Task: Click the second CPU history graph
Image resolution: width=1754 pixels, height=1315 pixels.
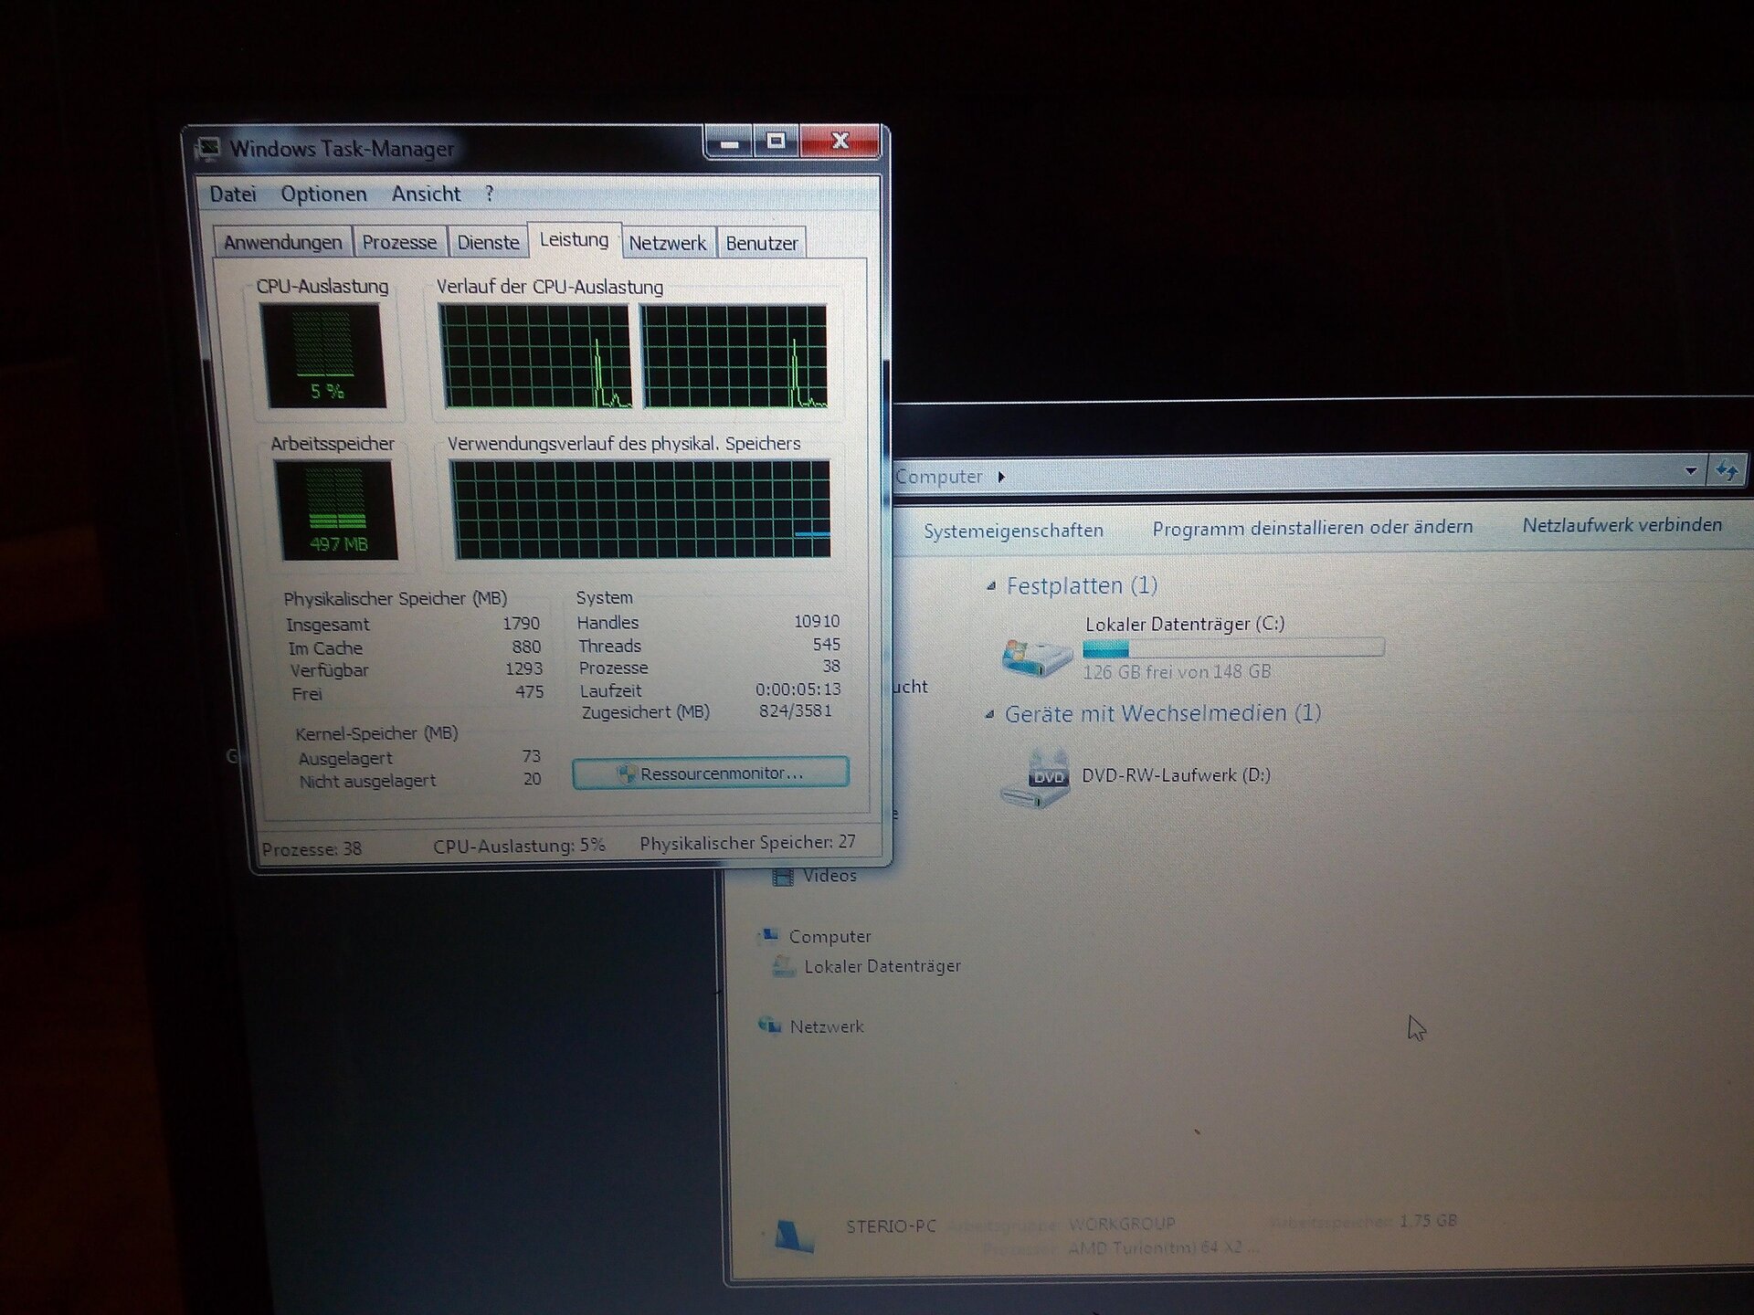Action: pyautogui.click(x=734, y=356)
